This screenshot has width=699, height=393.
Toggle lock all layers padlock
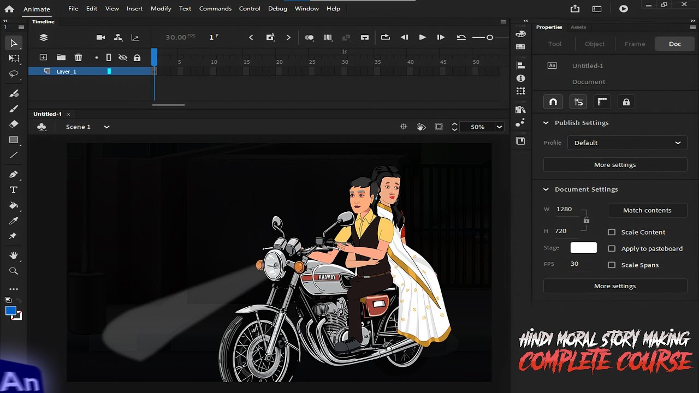point(137,57)
